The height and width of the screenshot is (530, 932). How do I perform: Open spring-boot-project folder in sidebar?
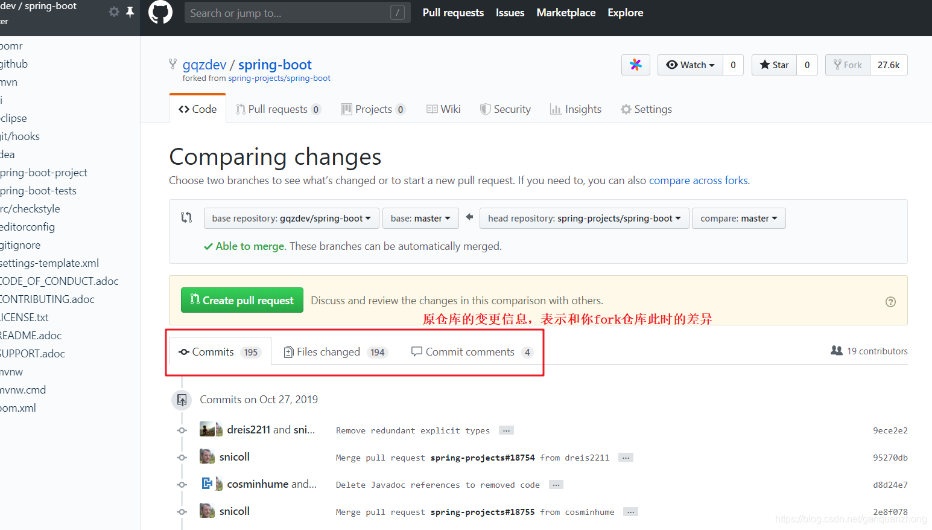pyautogui.click(x=43, y=173)
